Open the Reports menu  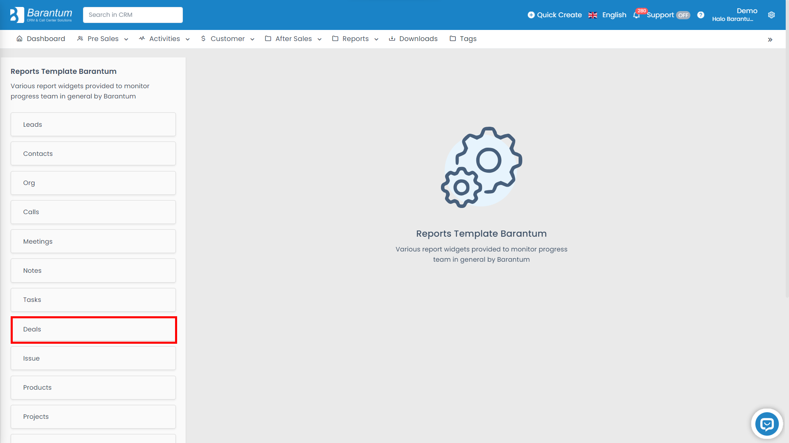click(355, 39)
